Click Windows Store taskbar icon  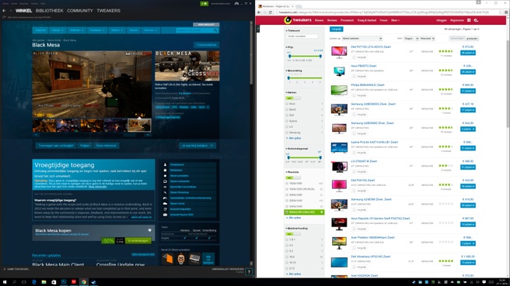[54, 282]
